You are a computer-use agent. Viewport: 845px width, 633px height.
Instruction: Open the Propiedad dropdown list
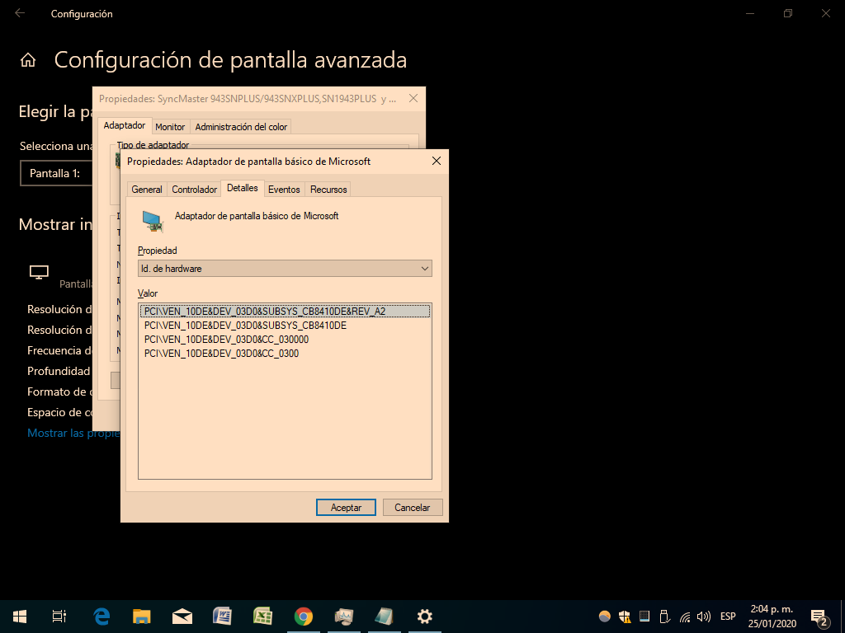285,269
